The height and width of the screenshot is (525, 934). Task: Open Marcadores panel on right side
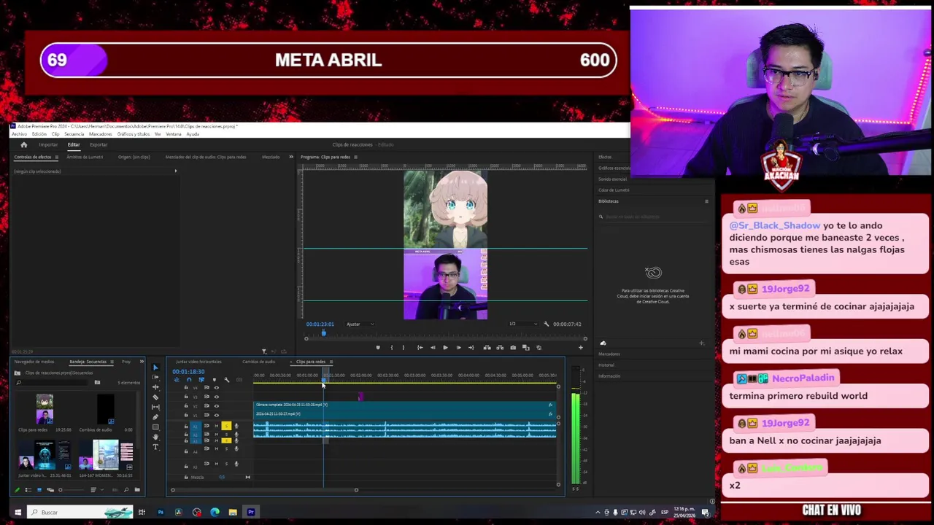(609, 354)
